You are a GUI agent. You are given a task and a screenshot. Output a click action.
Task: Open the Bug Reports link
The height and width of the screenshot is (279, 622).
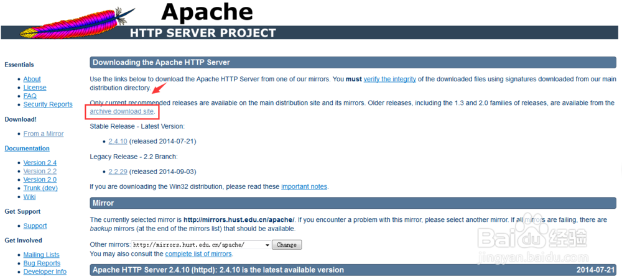(x=42, y=263)
